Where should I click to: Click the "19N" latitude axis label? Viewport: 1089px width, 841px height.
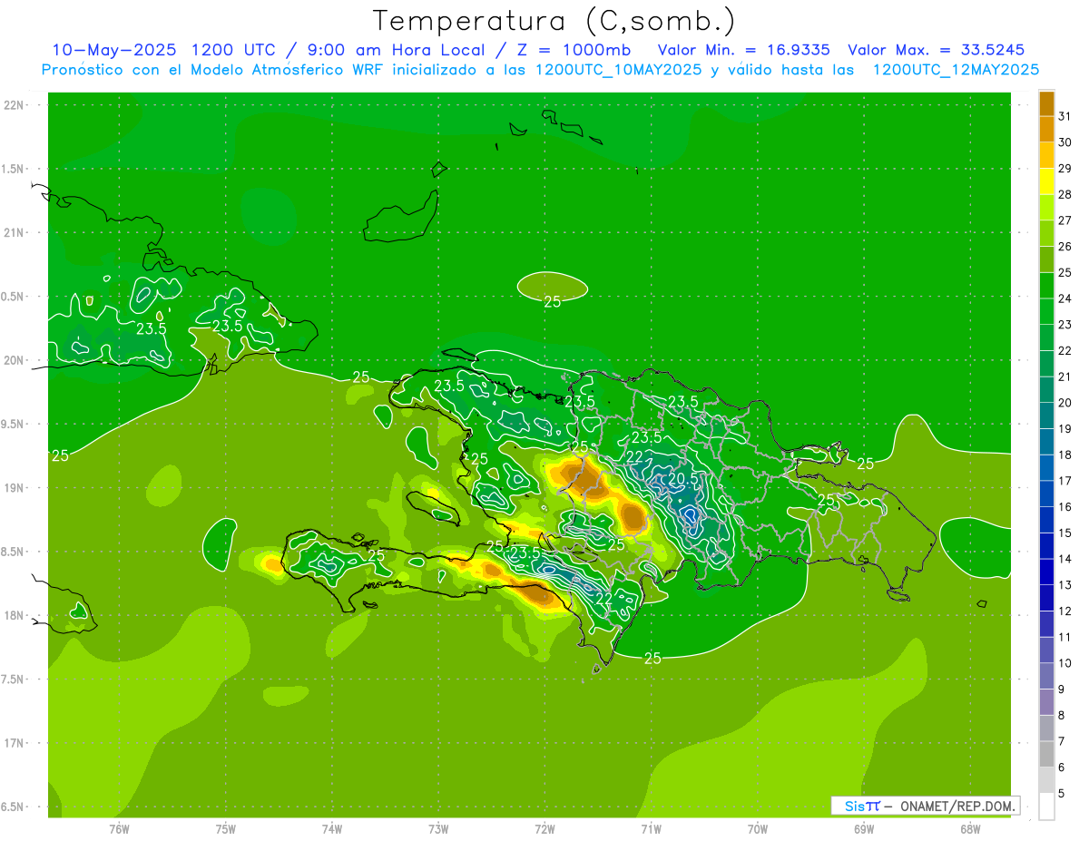click(x=14, y=487)
